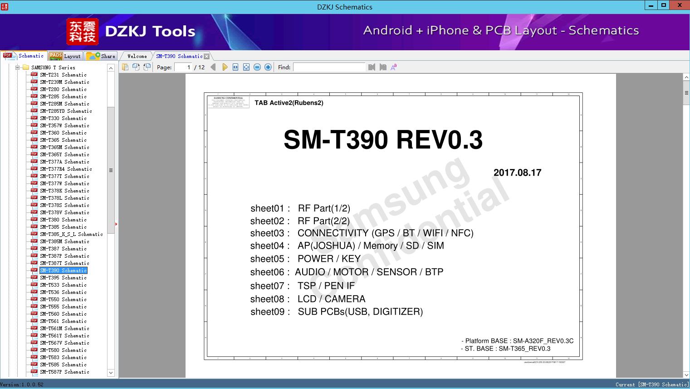Open SM-T583 Schematic in the tree
Viewport: 690px width, 389px height.
point(63,357)
